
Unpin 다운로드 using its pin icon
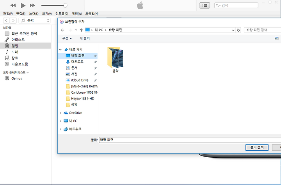tap(95, 62)
